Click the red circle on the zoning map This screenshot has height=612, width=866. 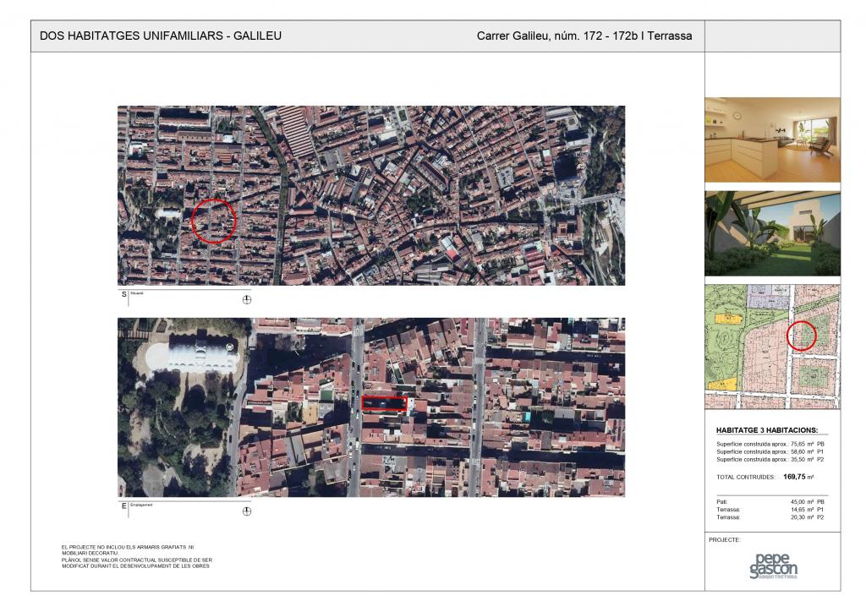(x=802, y=336)
